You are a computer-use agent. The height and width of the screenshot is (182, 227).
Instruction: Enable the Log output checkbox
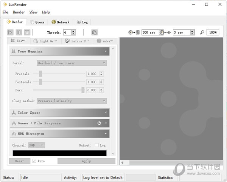[x=97, y=145]
